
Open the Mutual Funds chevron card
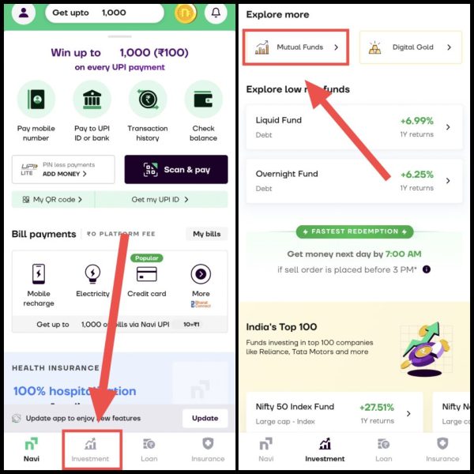tap(296, 47)
